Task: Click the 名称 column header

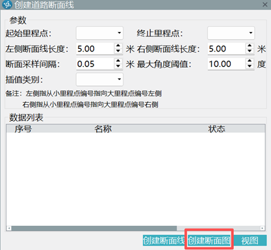Action: pyautogui.click(x=103, y=129)
